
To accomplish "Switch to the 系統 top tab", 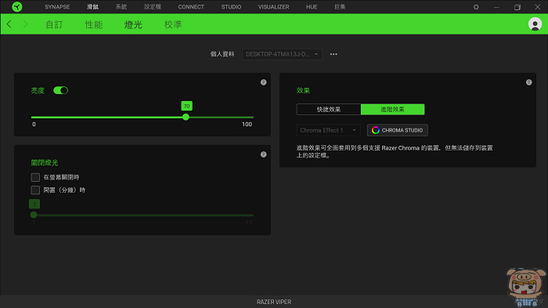I will (x=121, y=7).
